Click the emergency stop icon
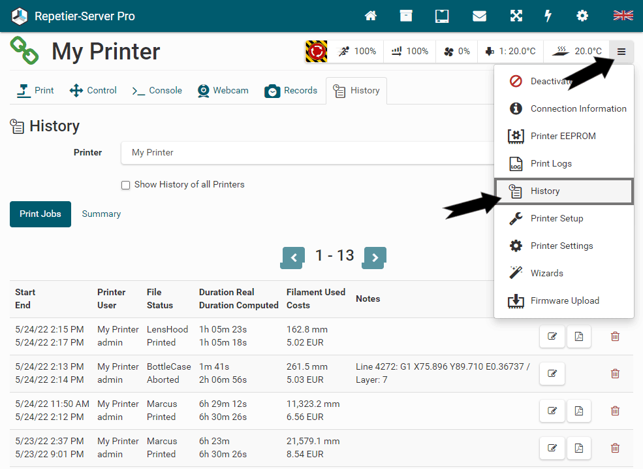 (316, 51)
